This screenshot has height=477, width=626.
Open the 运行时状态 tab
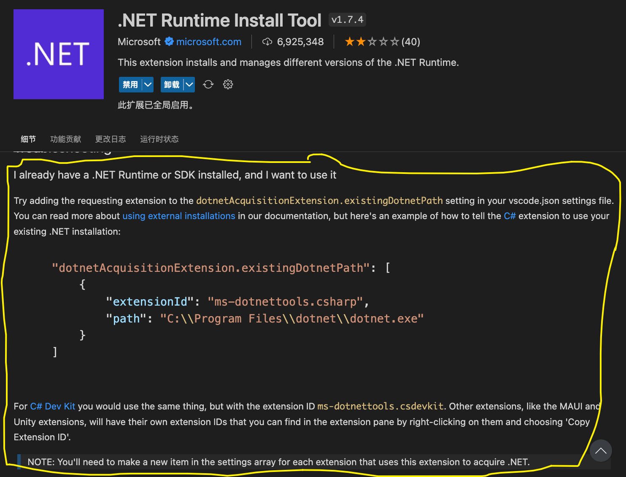[159, 139]
